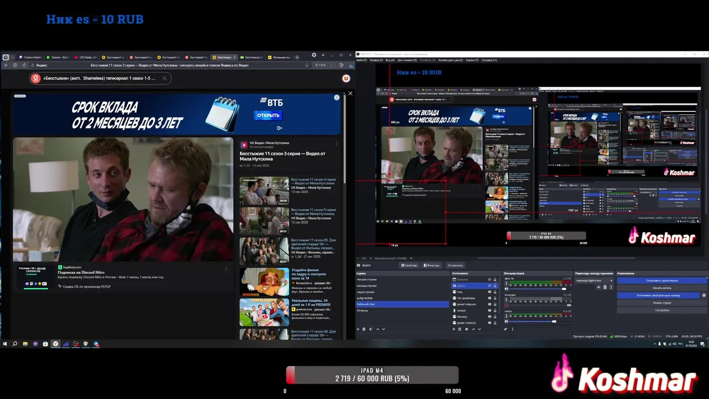Image resolution: width=709 pixels, height=399 pixels.
Task: Toggle visibility of Браузер source
Action: click(490, 279)
